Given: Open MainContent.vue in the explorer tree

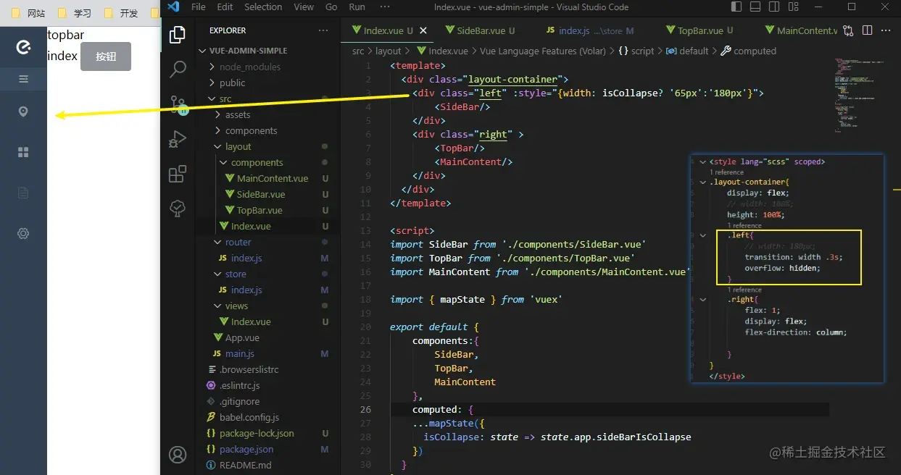Looking at the screenshot, I should [272, 178].
